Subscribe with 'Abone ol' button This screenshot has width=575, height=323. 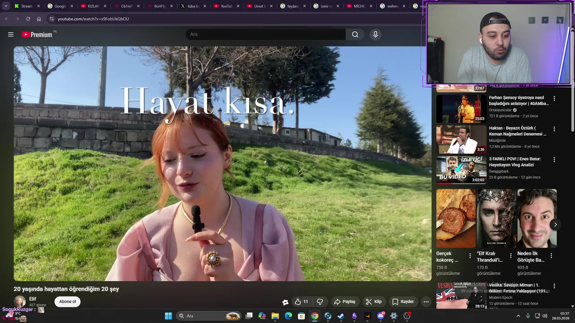tap(67, 301)
